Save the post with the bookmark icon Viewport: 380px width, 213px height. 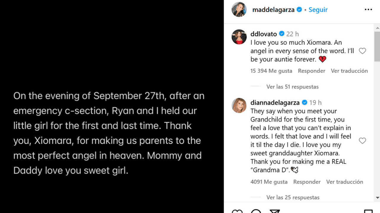click(x=368, y=211)
